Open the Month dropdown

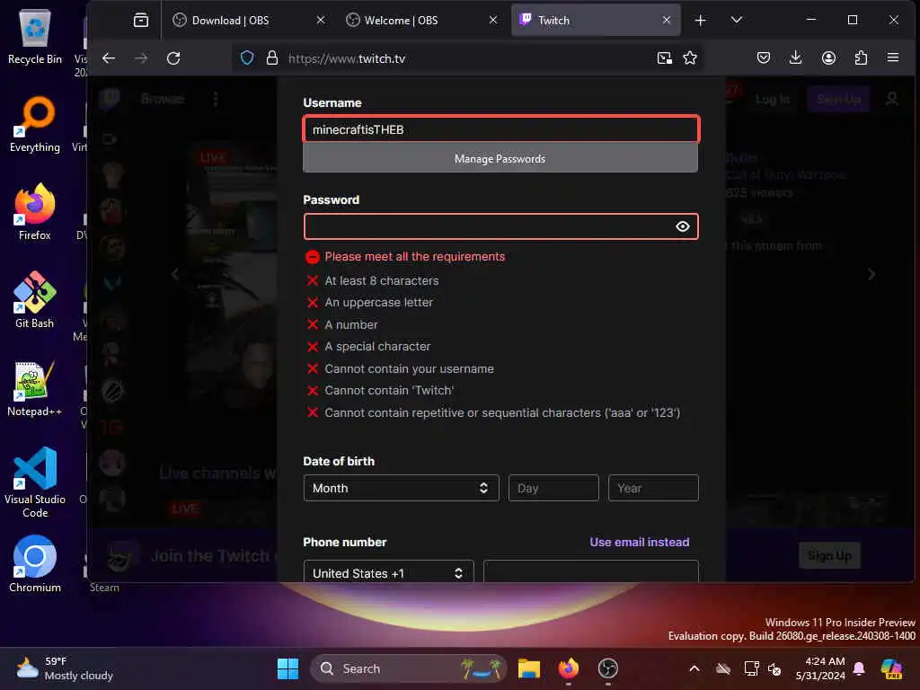tap(402, 488)
